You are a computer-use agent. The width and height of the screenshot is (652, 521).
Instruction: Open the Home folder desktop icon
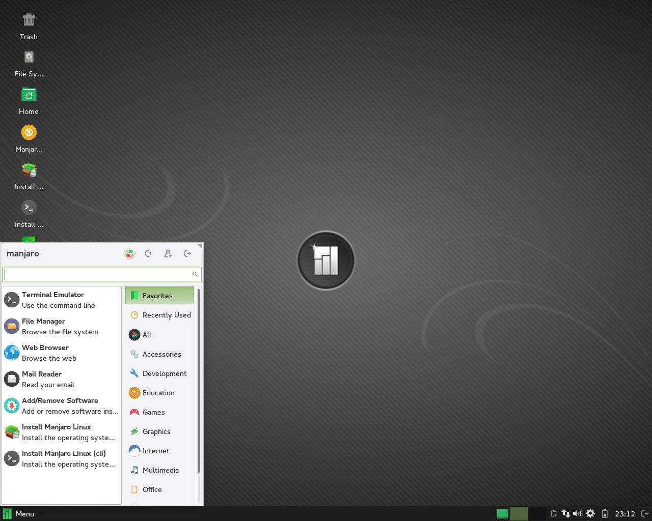tap(29, 101)
